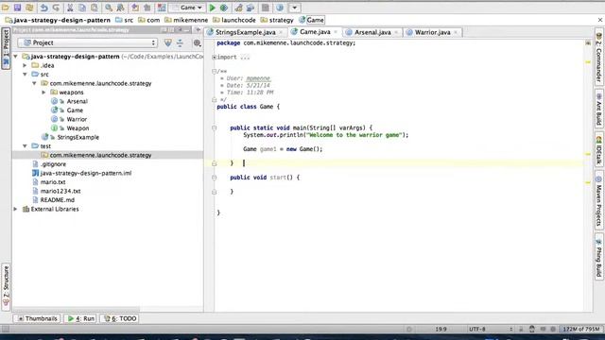Click tool window toggle icon at bottom-left corner

click(x=6, y=329)
